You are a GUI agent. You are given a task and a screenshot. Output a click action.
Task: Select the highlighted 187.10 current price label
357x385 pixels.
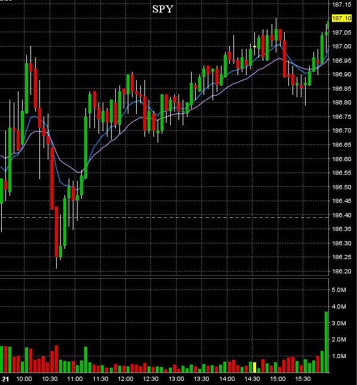pyautogui.click(x=341, y=19)
